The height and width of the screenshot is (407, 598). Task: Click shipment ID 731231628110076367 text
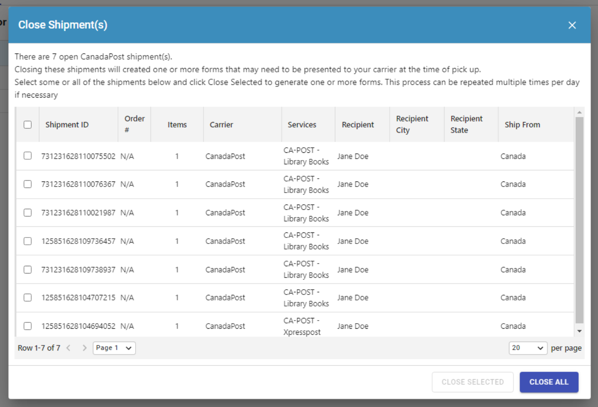point(78,184)
